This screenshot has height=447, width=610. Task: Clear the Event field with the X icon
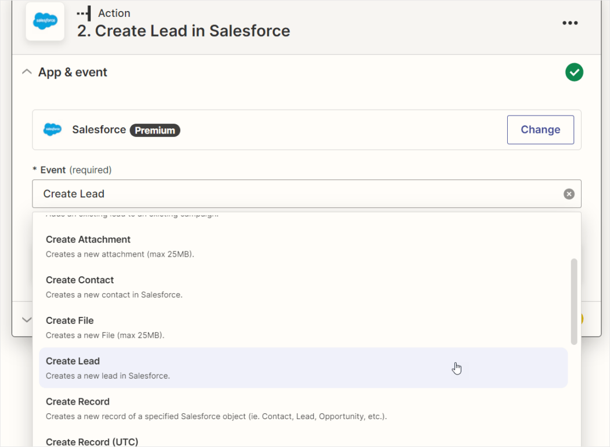pyautogui.click(x=569, y=194)
